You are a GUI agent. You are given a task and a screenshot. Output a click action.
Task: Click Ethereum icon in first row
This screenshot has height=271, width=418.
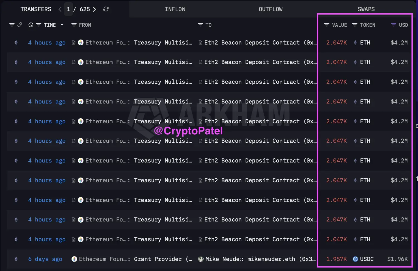tap(16, 43)
